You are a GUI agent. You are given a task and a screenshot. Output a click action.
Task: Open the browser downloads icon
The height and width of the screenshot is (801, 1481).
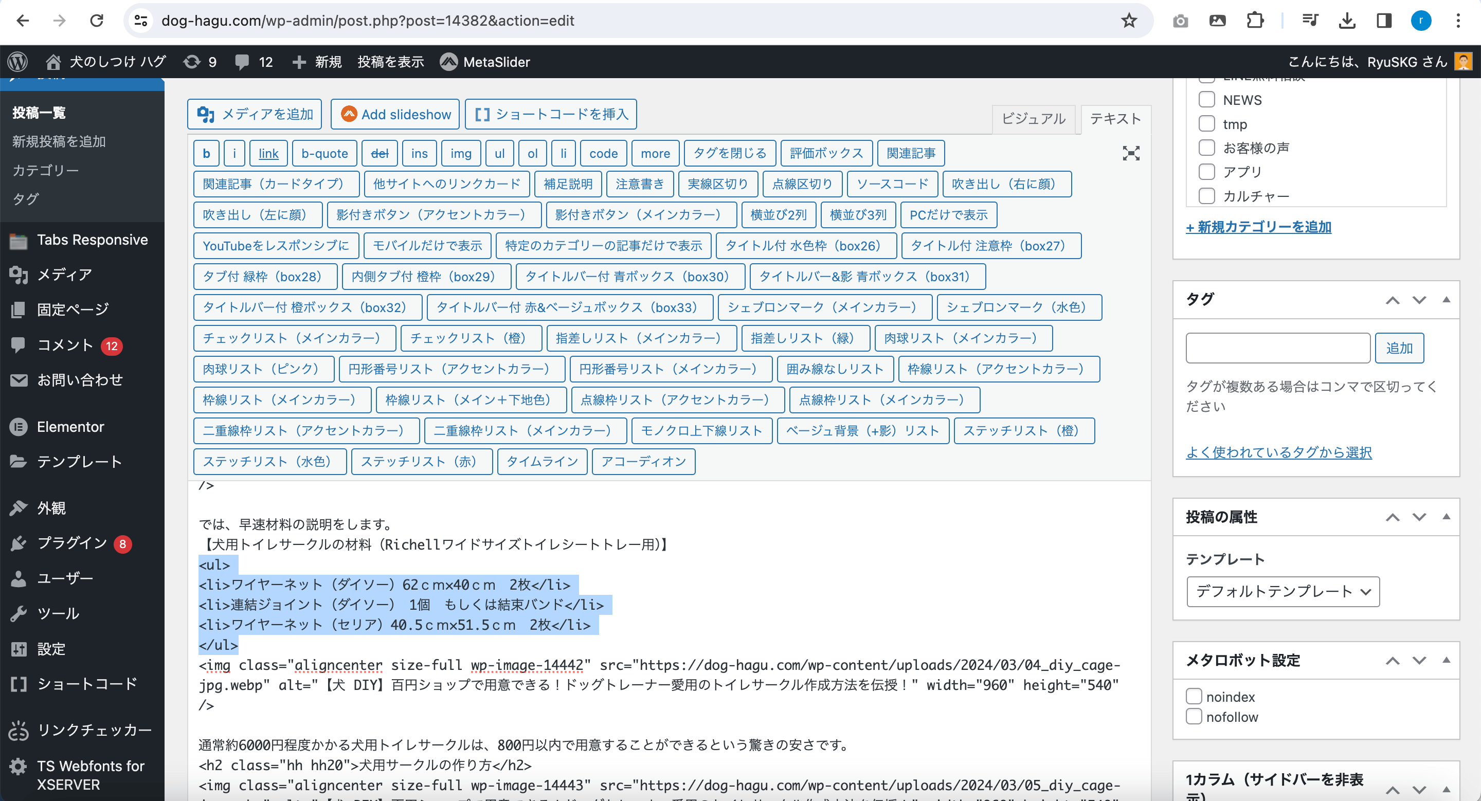click(1346, 21)
